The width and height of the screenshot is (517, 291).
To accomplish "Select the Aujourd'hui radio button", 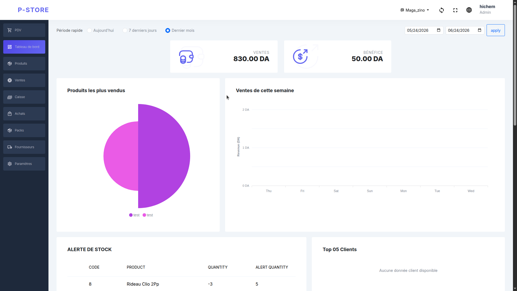I will 89,30.
